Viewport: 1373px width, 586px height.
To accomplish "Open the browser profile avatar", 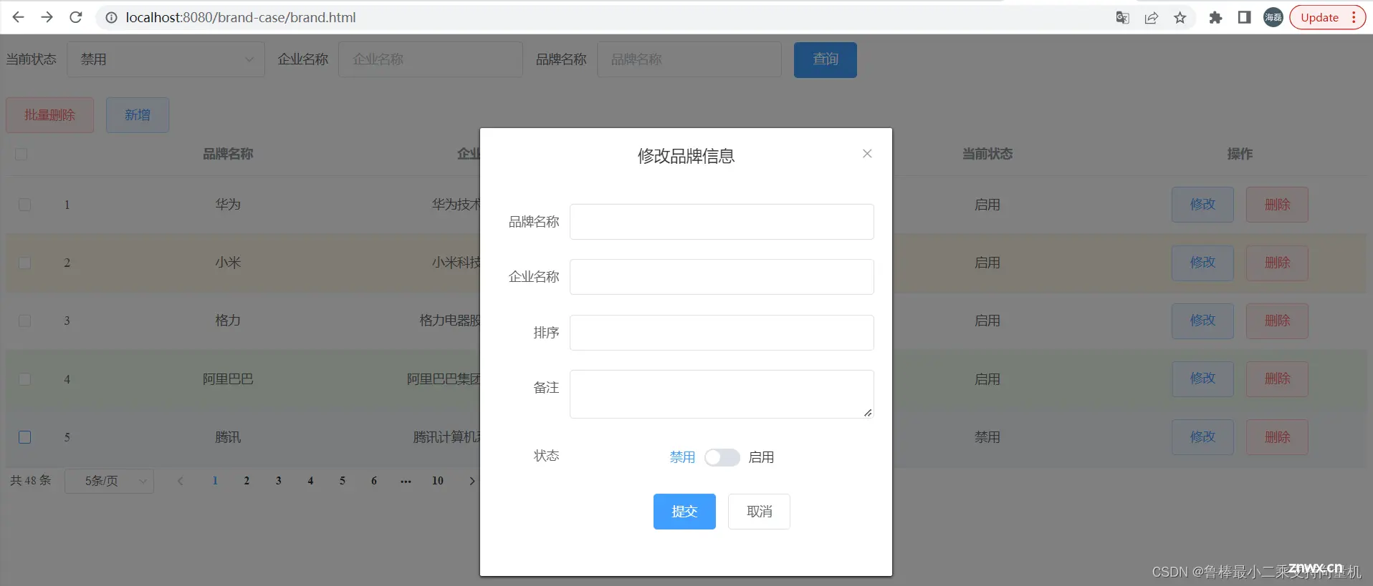I will click(x=1273, y=17).
